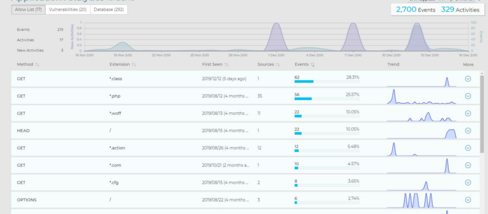This screenshot has width=488, height=214.
Task: Click the 2019/08/22 first seen date
Action: (226, 200)
